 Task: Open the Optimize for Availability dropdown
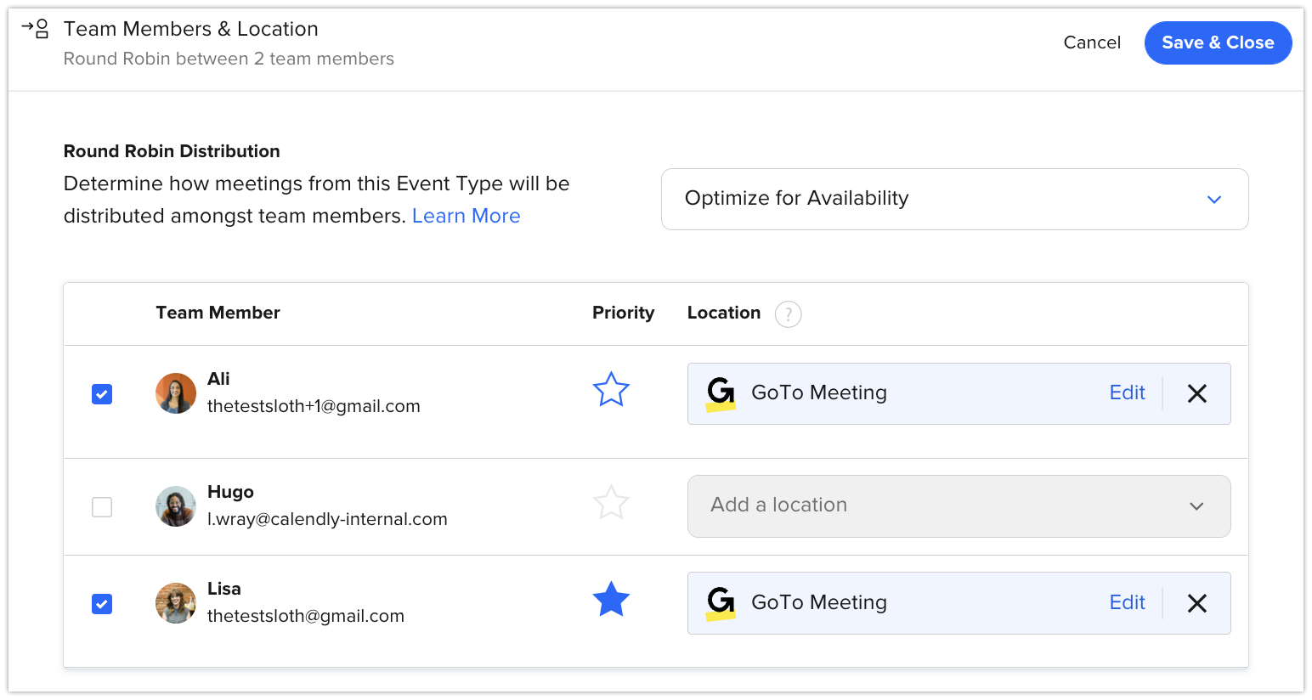pos(954,199)
